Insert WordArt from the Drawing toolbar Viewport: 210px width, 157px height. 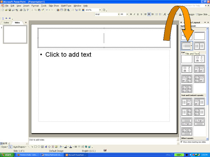point(46,147)
